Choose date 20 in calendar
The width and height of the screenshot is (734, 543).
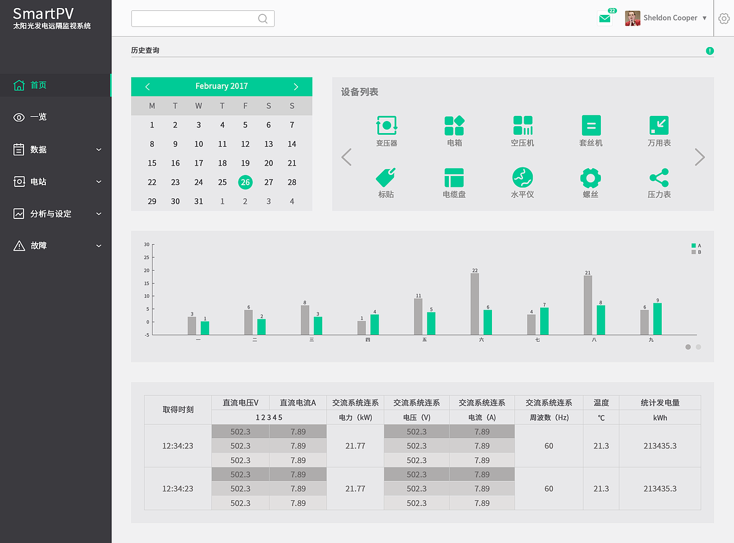pyautogui.click(x=268, y=163)
